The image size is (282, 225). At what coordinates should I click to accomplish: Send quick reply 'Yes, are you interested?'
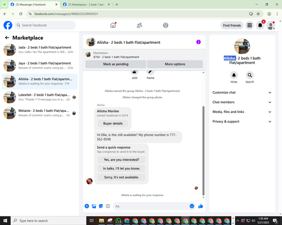coord(121,160)
